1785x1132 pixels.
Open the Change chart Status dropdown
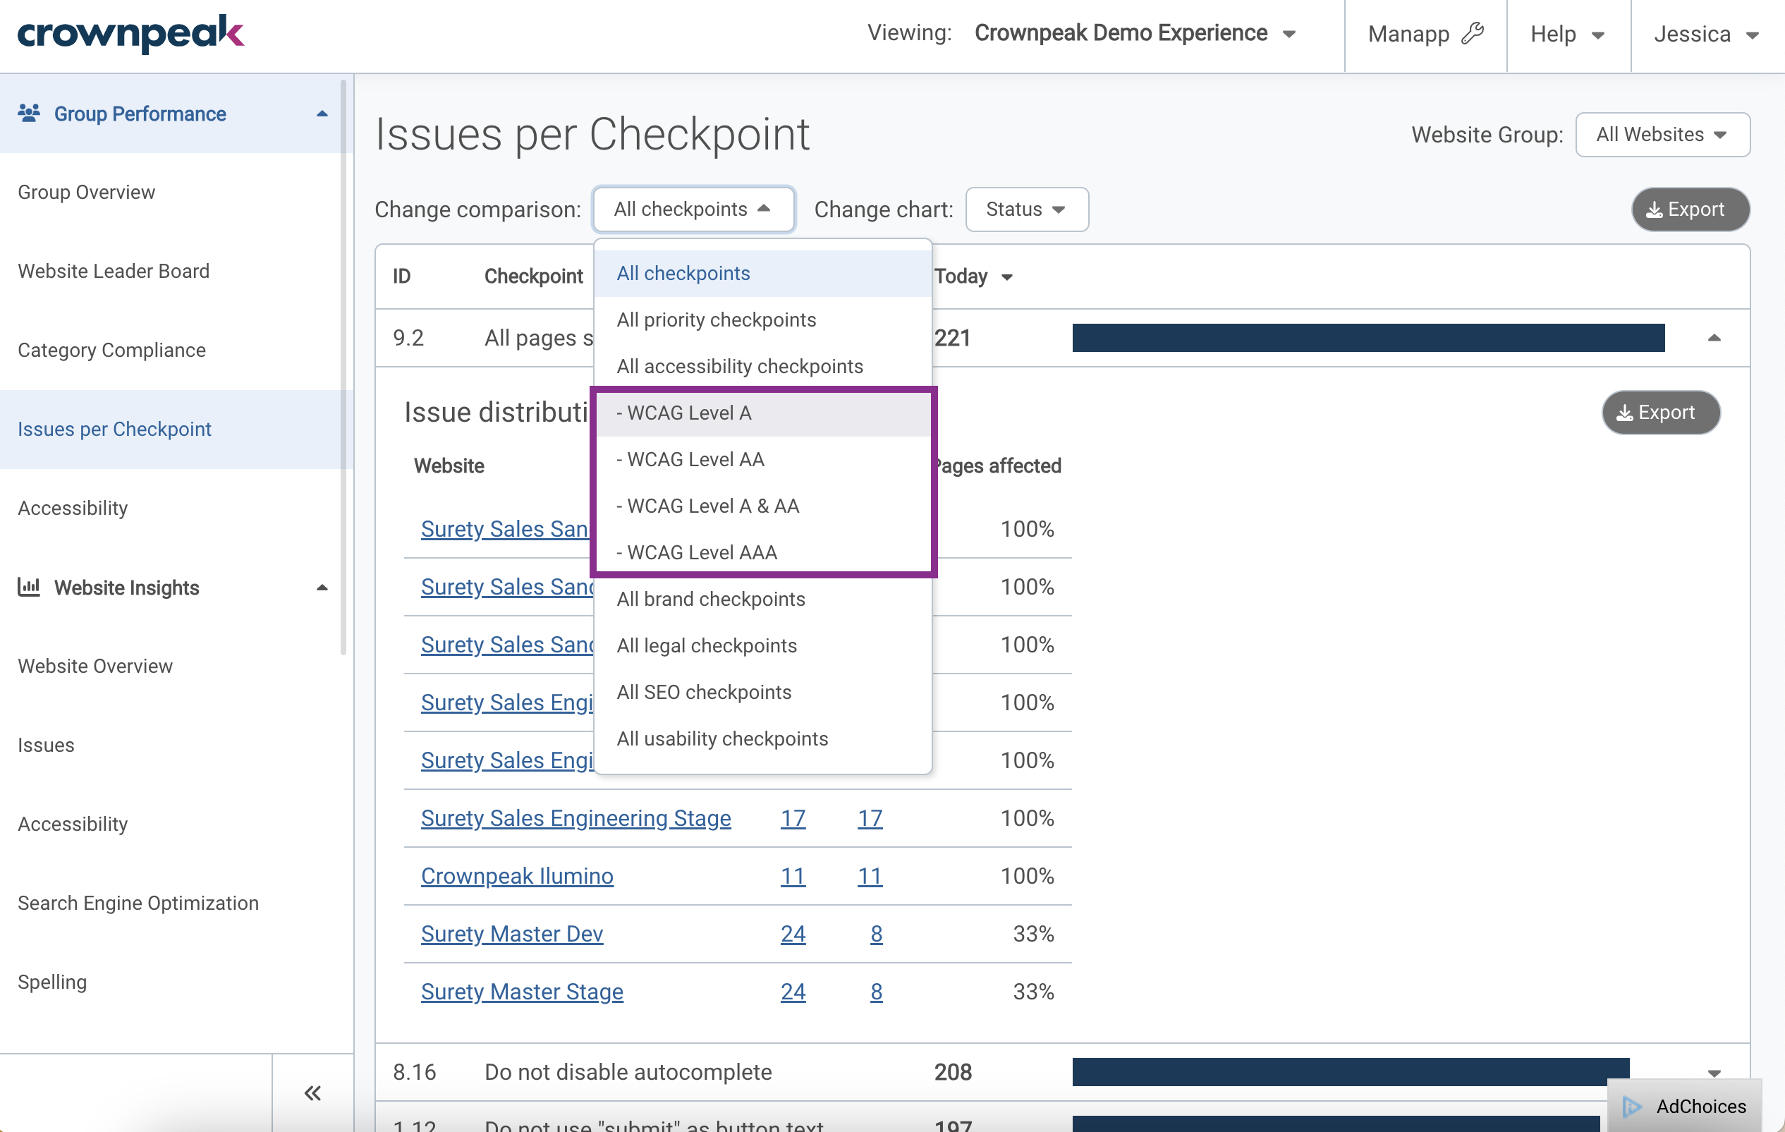[x=1027, y=209]
